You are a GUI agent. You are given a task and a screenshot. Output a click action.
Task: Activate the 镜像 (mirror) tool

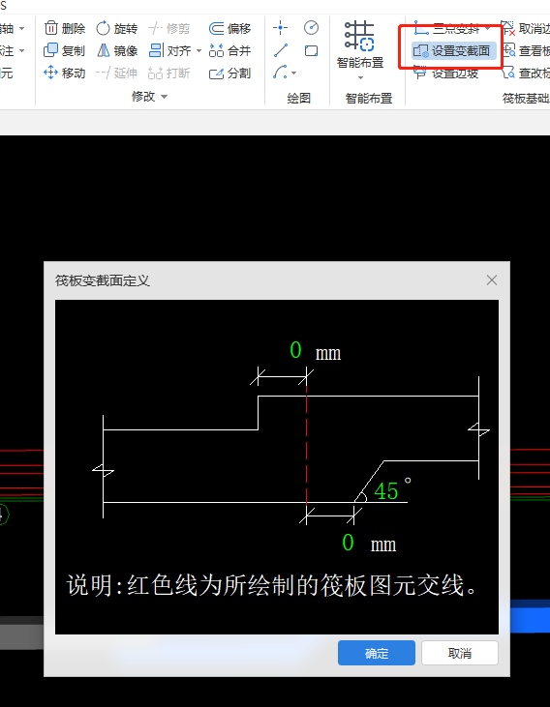pos(117,50)
